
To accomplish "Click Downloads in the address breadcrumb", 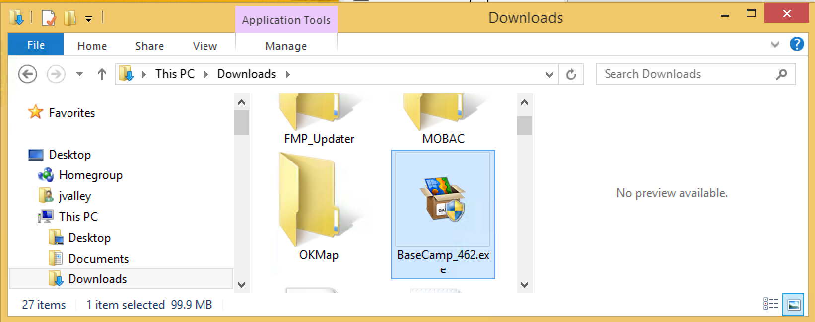I will (247, 74).
